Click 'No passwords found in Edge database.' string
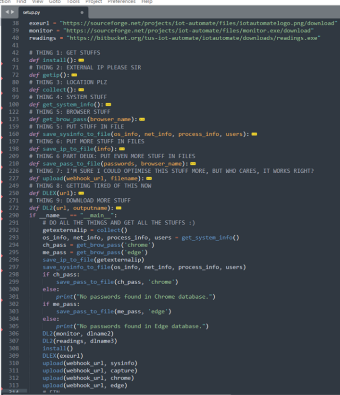Screen dimensions: 340x395 click(x=141, y=326)
